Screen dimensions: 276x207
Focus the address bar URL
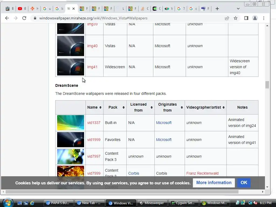[x=93, y=18]
